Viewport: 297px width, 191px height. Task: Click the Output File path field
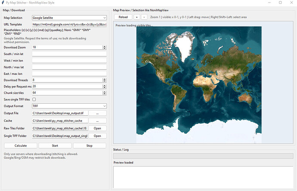(60, 113)
